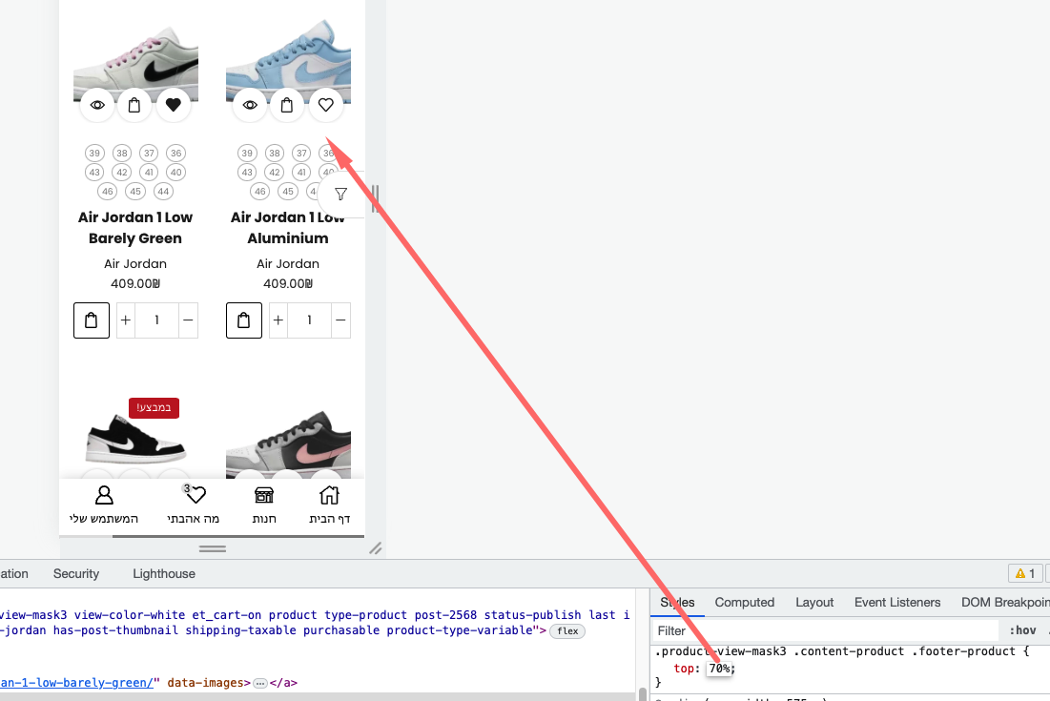Switch to the Lighthouse tab in DevTools
Viewport: 1050px width, 701px height.
tap(164, 574)
